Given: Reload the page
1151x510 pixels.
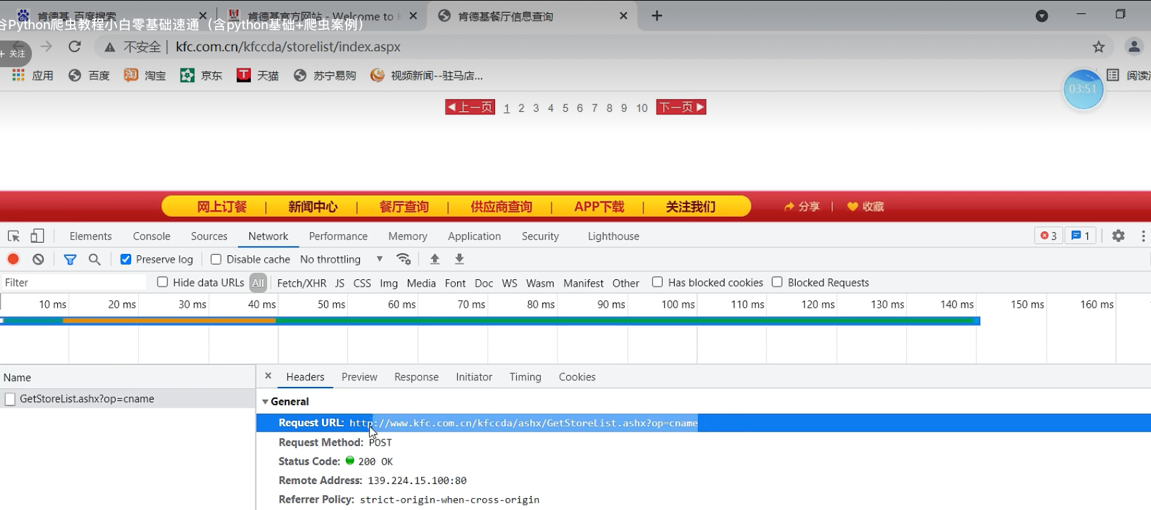Looking at the screenshot, I should (75, 47).
